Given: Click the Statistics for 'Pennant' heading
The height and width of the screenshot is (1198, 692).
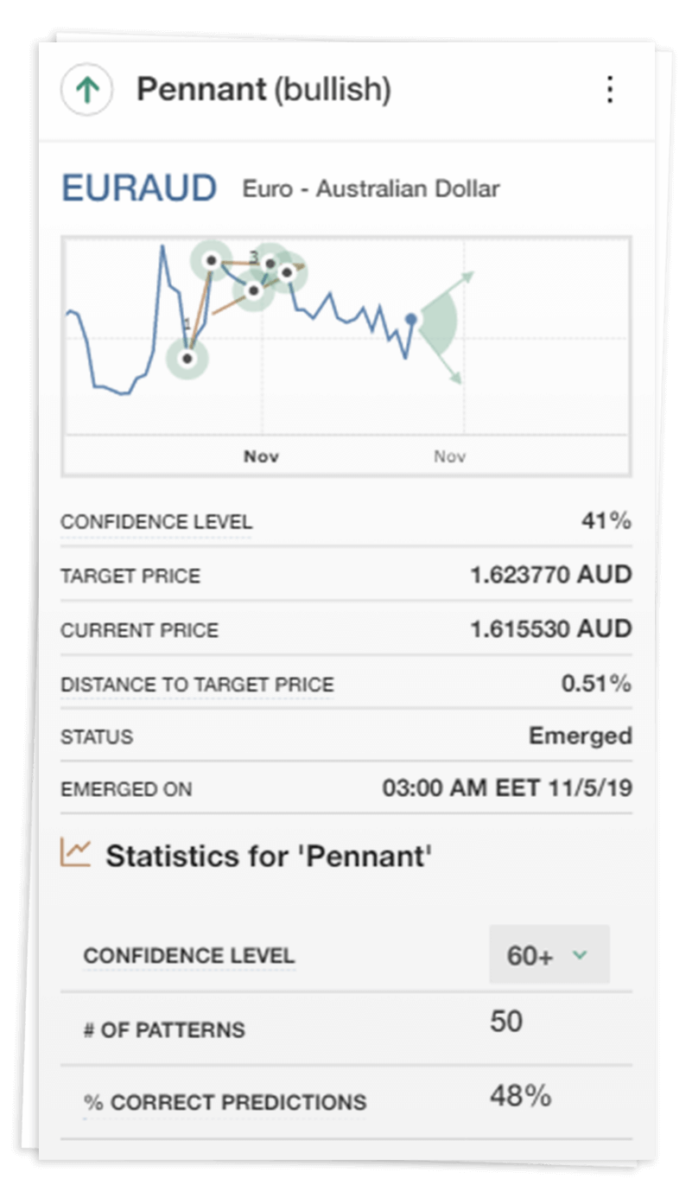Looking at the screenshot, I should point(269,856).
